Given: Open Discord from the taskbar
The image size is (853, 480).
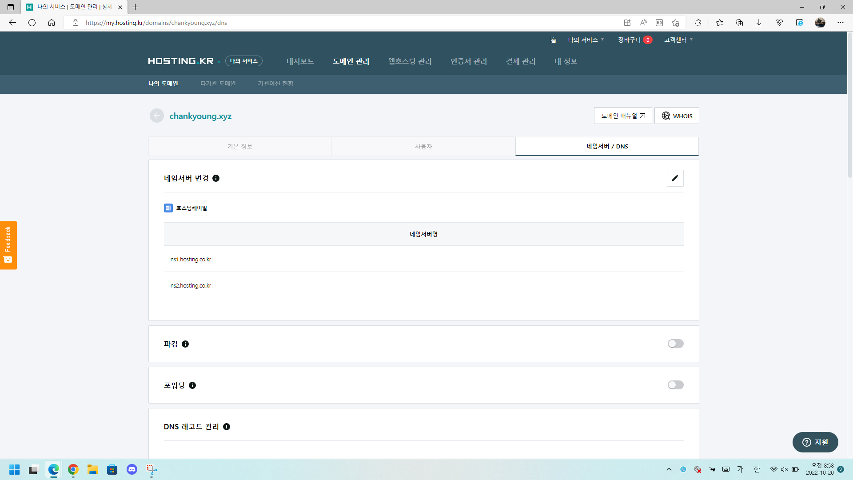Looking at the screenshot, I should click(x=132, y=469).
